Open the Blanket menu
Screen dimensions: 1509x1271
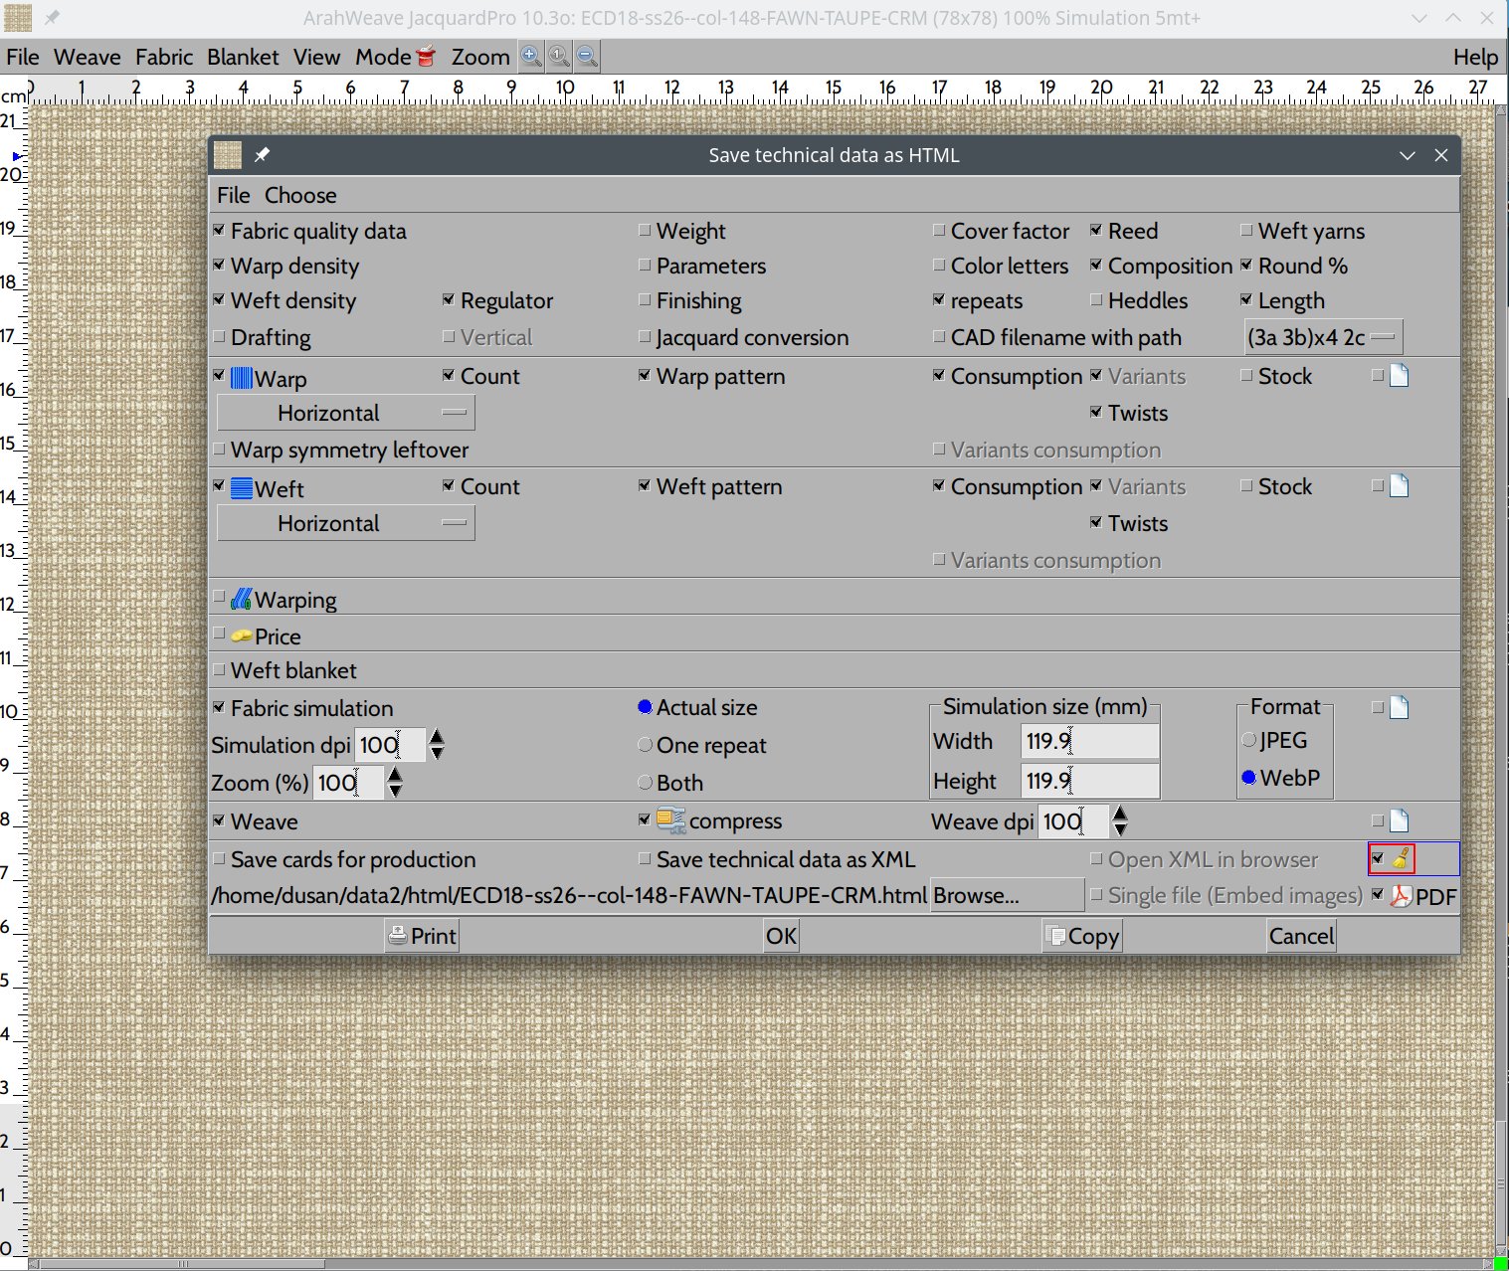click(243, 57)
